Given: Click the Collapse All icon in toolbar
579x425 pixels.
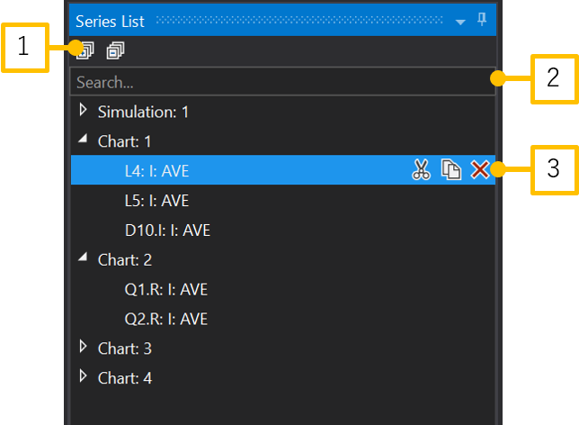Looking at the screenshot, I should [x=115, y=51].
